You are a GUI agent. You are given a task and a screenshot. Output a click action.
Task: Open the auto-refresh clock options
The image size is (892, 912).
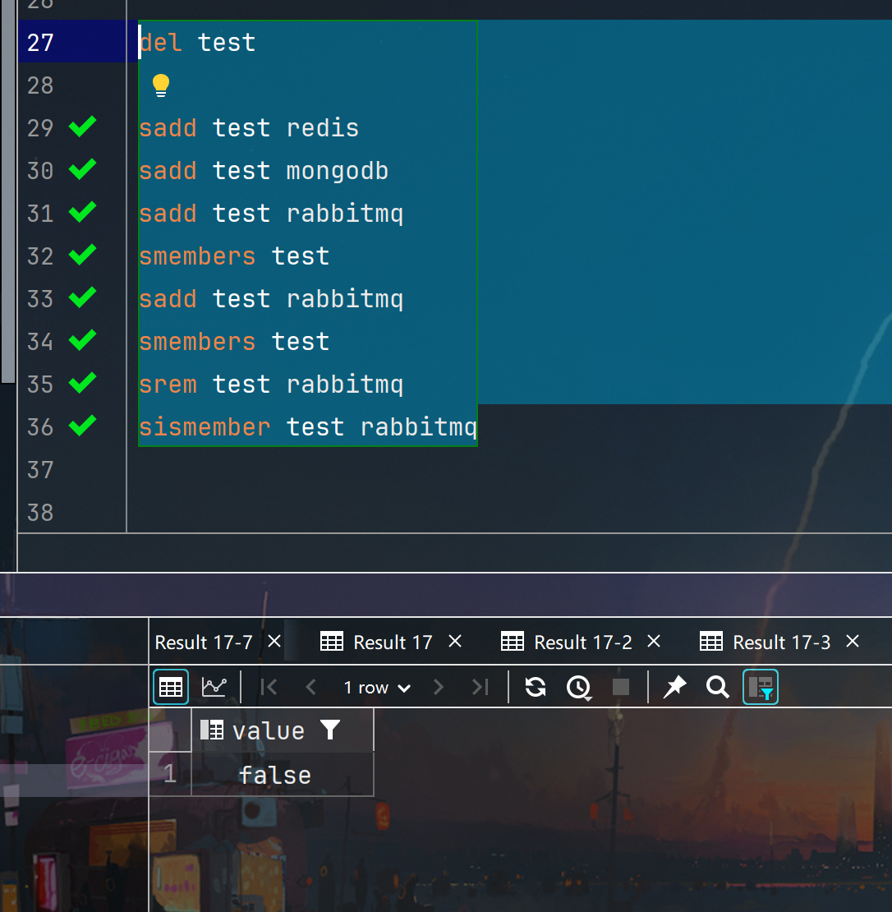[579, 688]
